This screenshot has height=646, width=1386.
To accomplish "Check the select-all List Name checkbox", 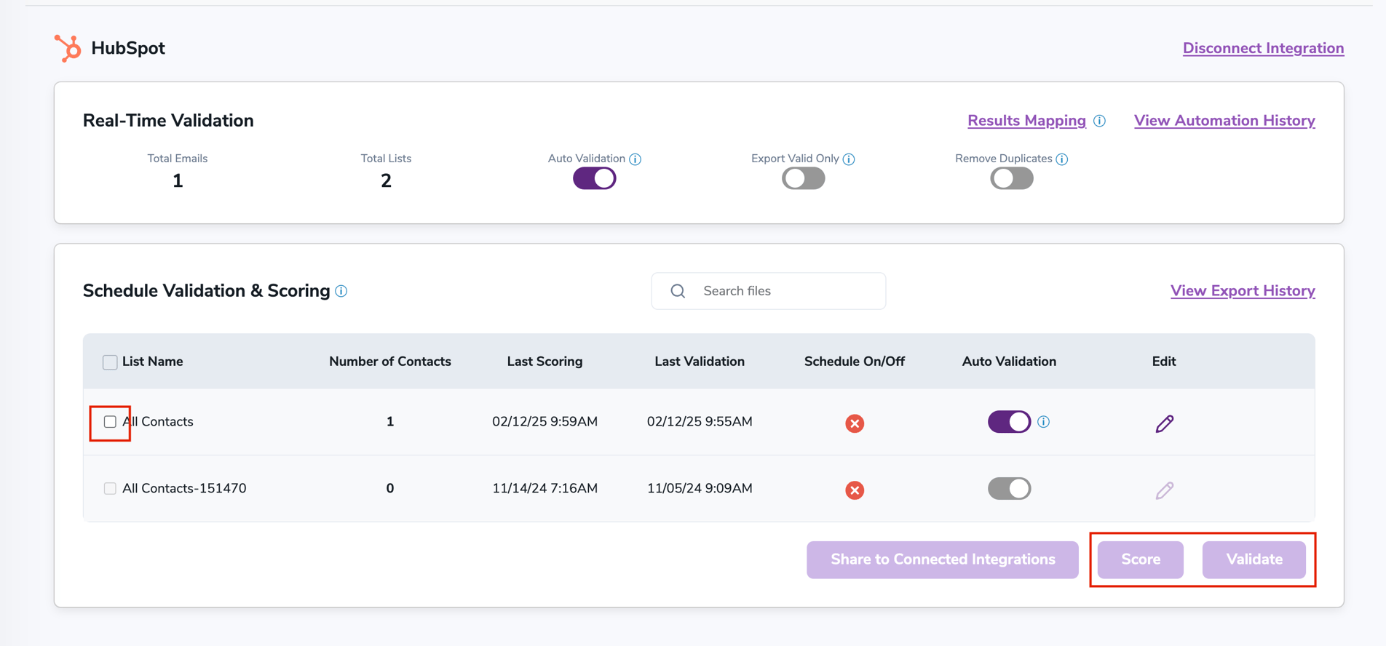I will [x=110, y=362].
